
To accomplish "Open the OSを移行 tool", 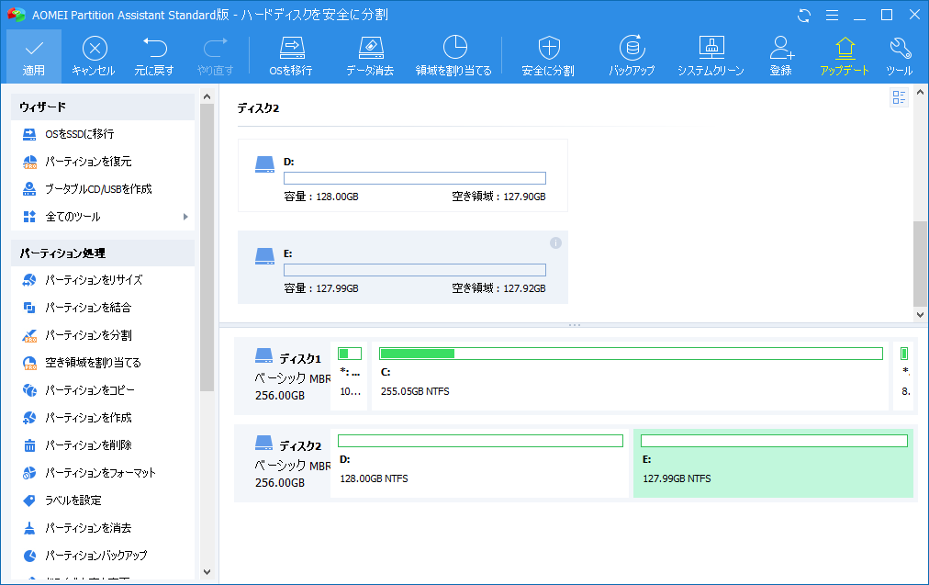I will tap(291, 56).
